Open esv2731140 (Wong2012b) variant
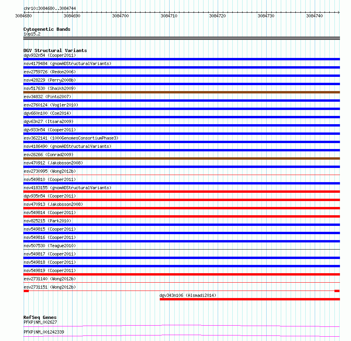 tap(50, 279)
